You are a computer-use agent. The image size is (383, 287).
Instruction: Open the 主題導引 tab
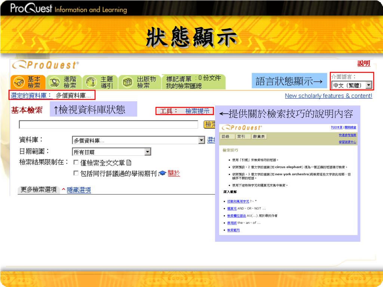click(100, 82)
